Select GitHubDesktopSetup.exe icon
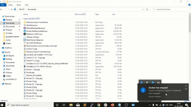 (24, 28)
